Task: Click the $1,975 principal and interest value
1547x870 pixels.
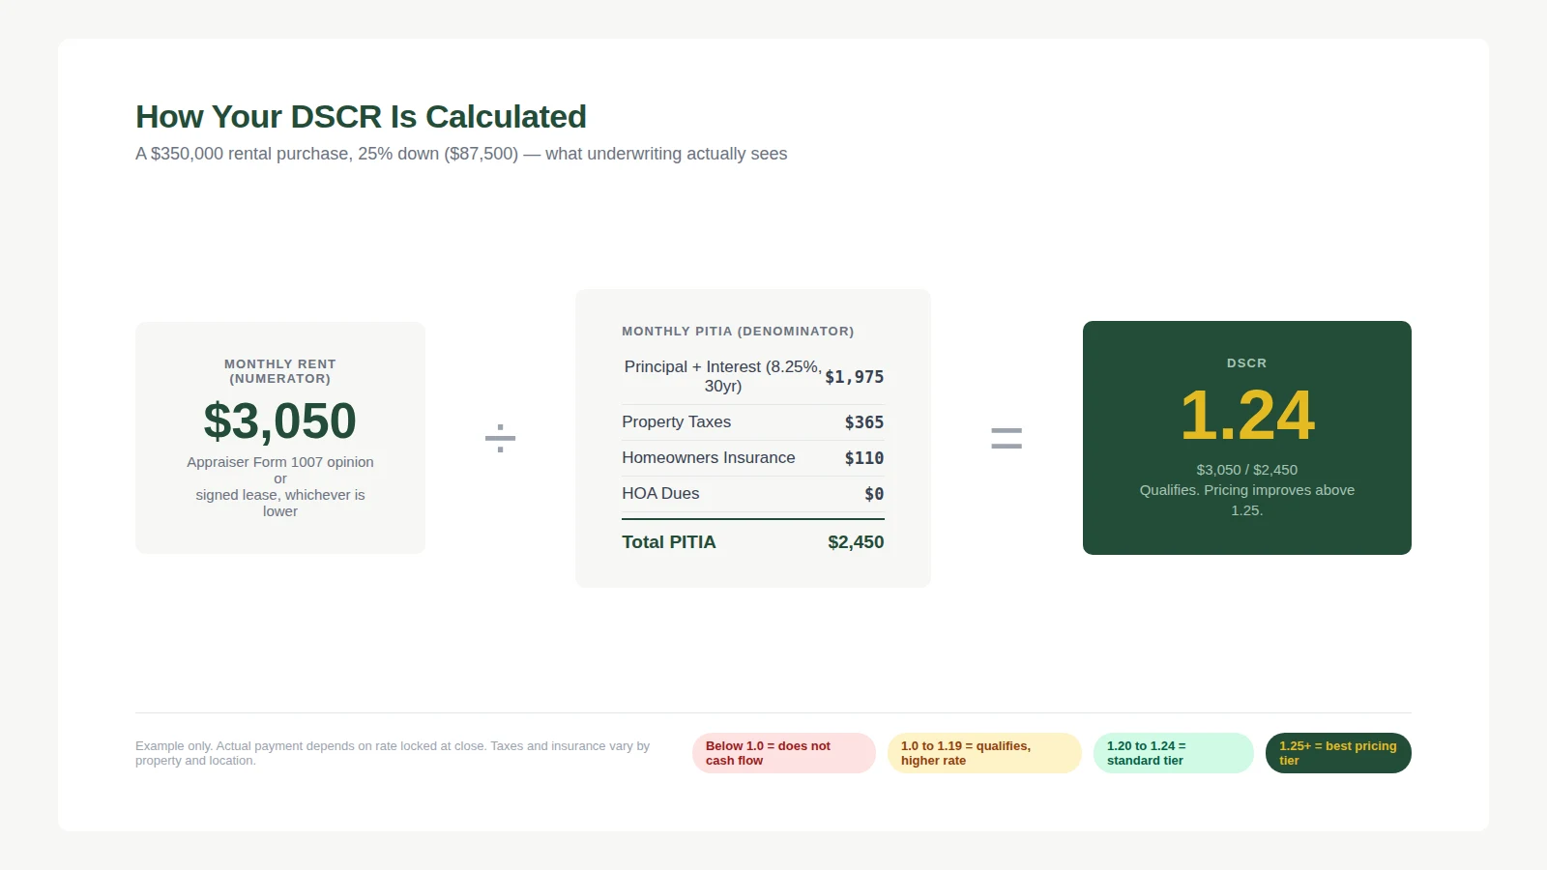Action: point(855,377)
